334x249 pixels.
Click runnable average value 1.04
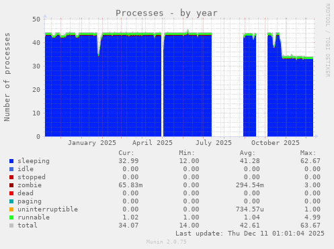(x=252, y=217)
